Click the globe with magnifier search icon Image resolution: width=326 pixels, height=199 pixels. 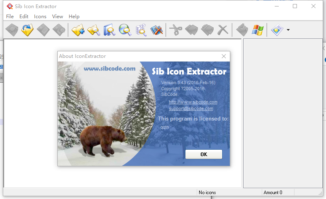point(125,30)
